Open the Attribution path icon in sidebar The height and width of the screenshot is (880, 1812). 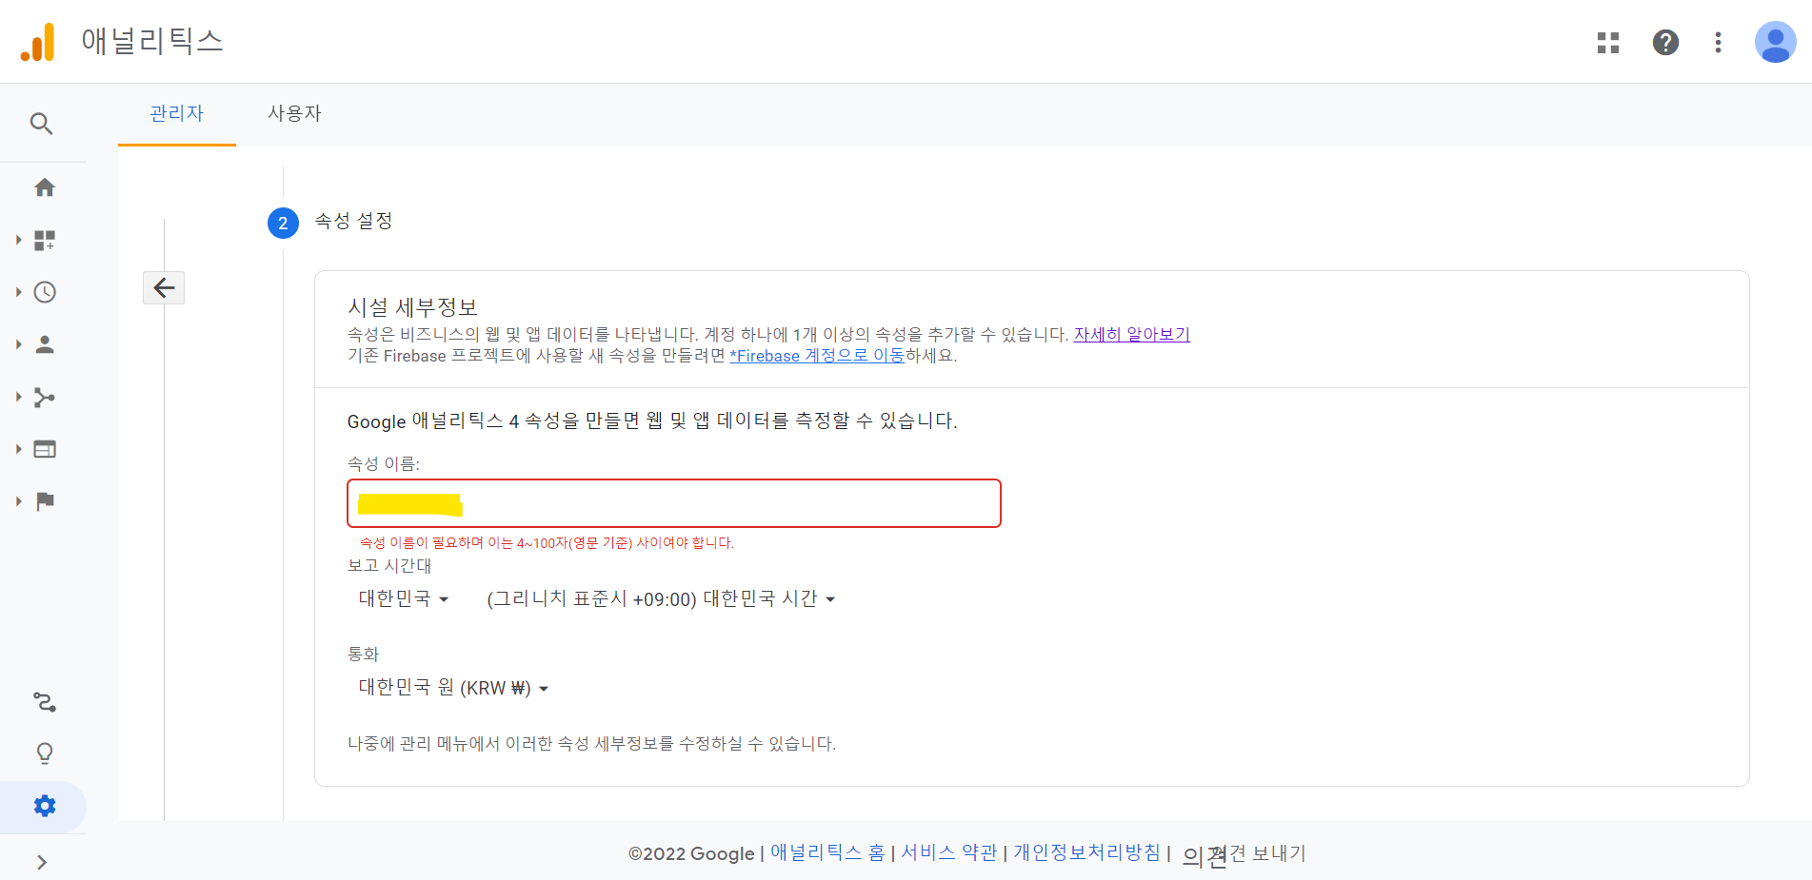(45, 702)
